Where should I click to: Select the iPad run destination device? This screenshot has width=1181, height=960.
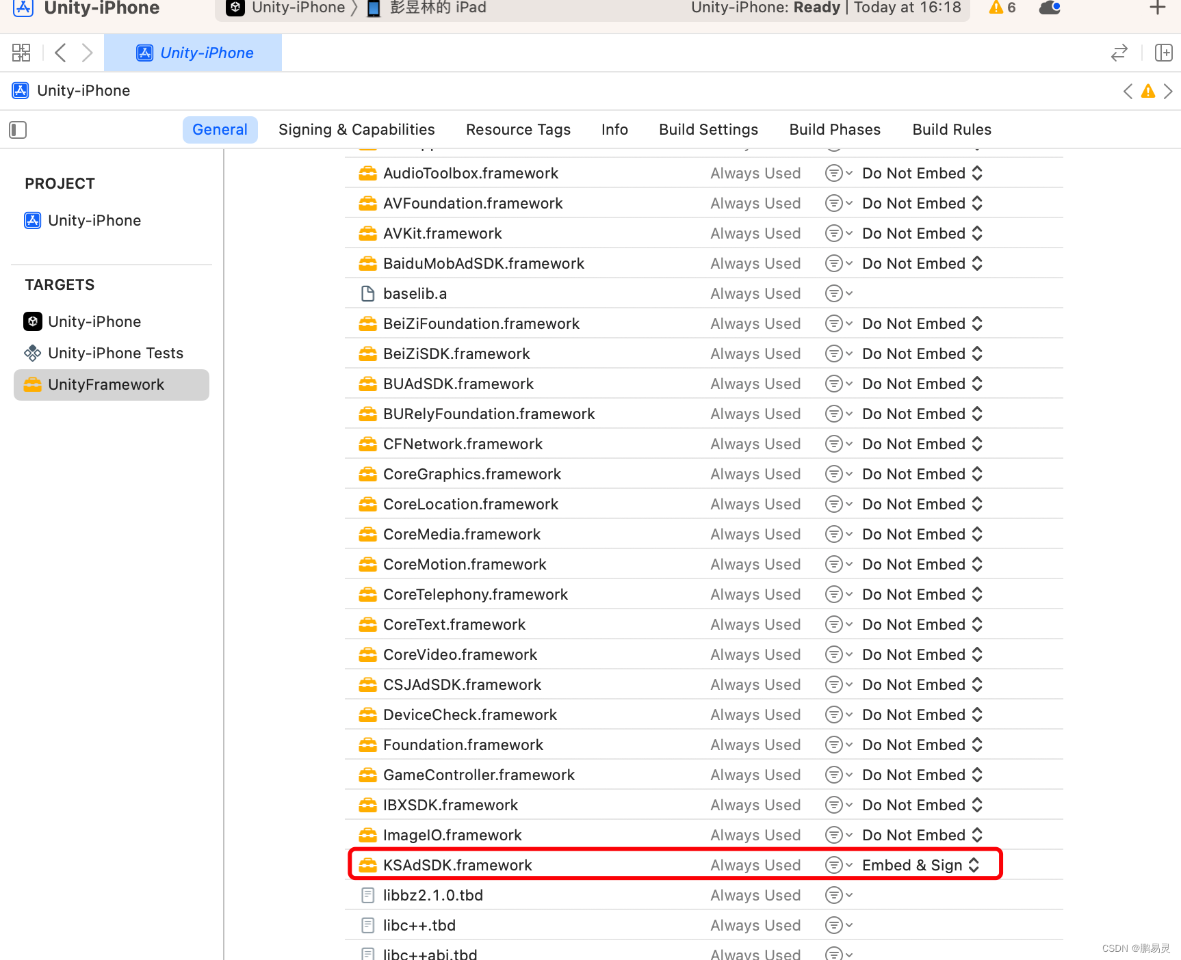(x=427, y=8)
